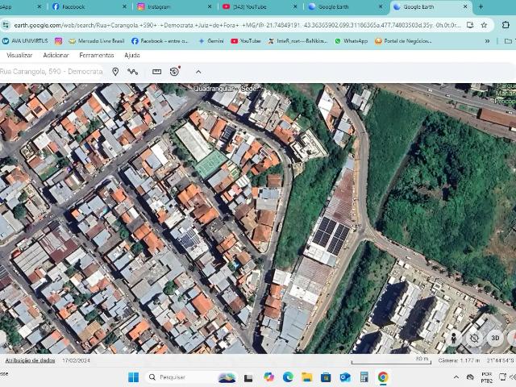Open the Windows Start menu

(133, 377)
